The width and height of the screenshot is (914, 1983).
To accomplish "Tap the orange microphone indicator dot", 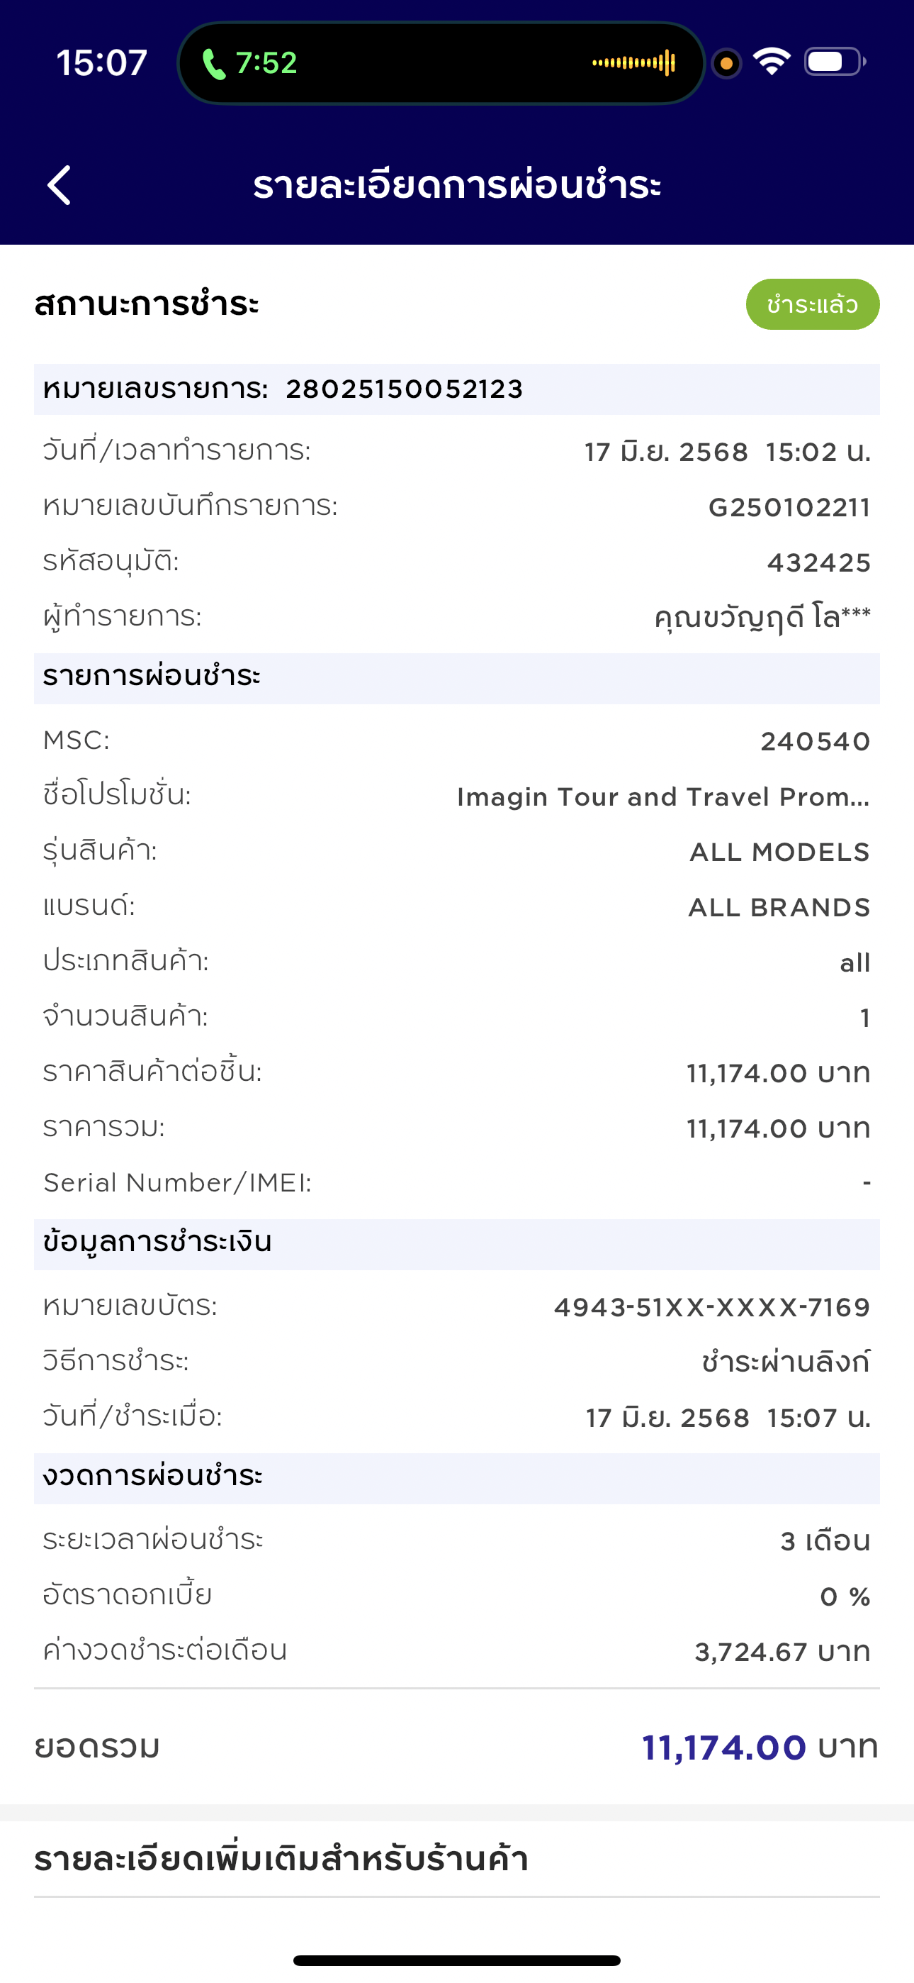I will (x=726, y=63).
